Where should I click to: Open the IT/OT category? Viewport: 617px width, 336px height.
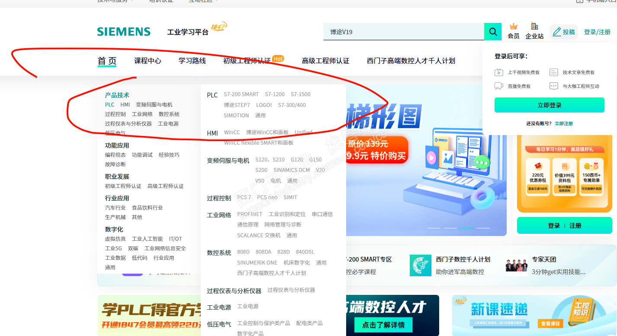[176, 239]
